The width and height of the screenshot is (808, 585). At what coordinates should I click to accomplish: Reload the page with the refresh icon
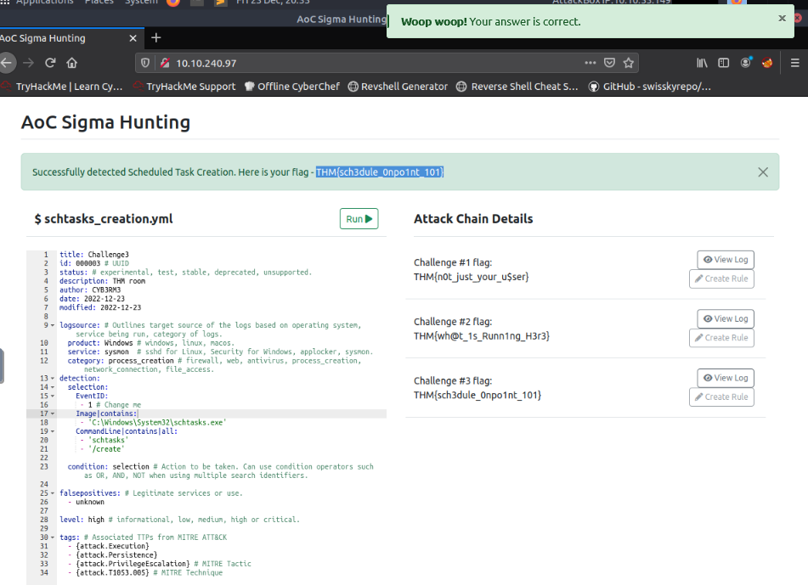50,63
